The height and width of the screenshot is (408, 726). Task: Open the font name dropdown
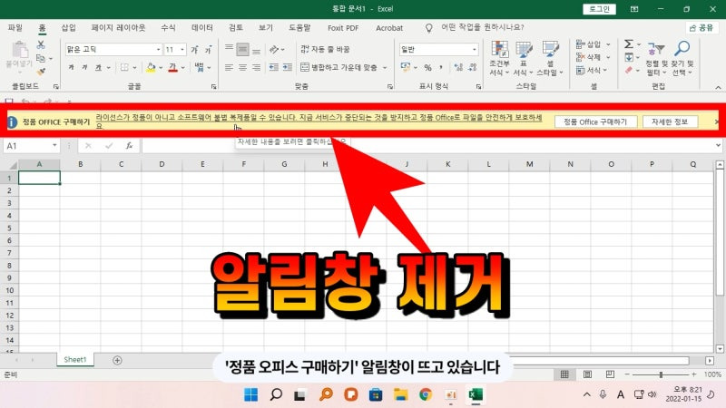click(158, 49)
